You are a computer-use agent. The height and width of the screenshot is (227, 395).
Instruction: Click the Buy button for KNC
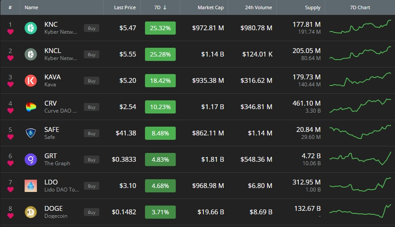(91, 28)
